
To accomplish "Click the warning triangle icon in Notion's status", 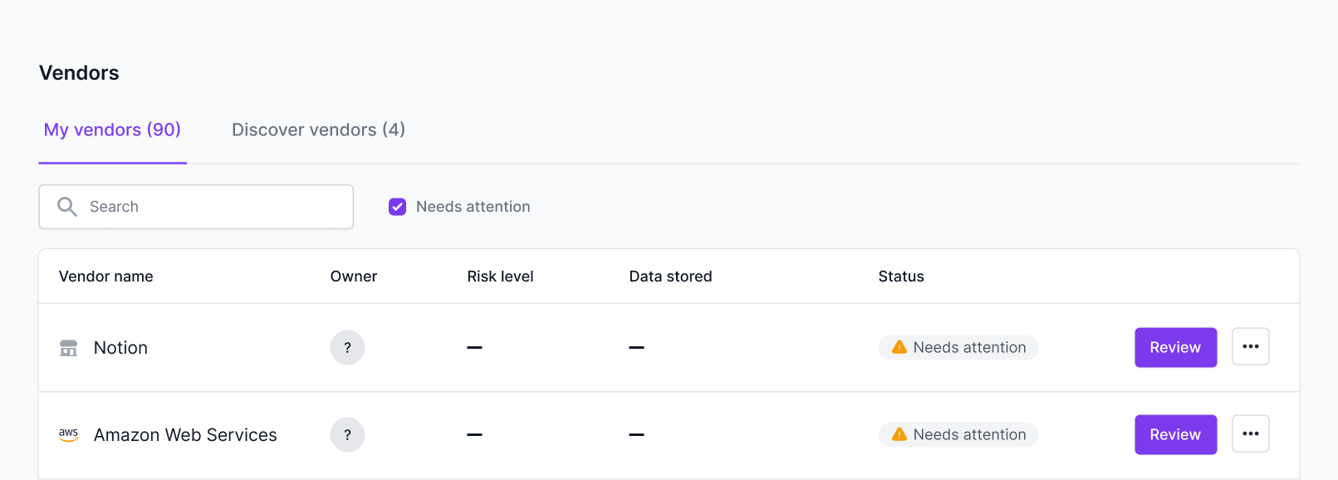I will pos(899,347).
